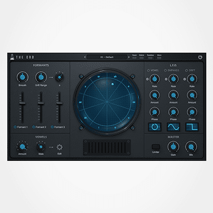Open the vowel Edit gear icon
Viewport: 213px width, 213px height.
pyautogui.click(x=59, y=147)
